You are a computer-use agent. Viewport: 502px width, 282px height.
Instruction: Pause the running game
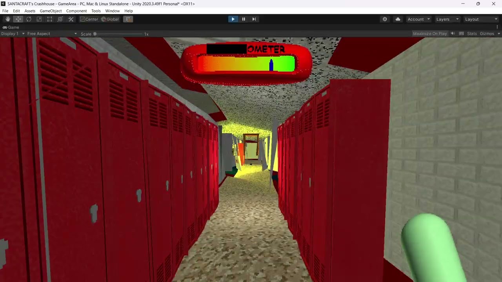[x=244, y=19]
